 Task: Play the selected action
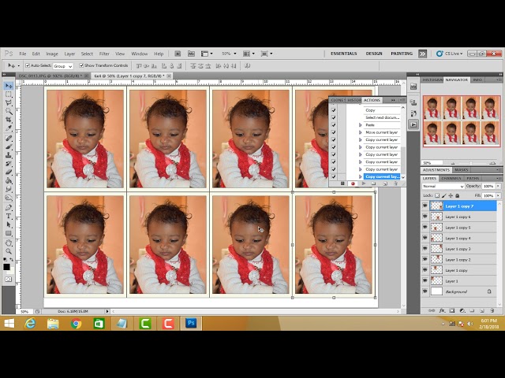point(363,183)
